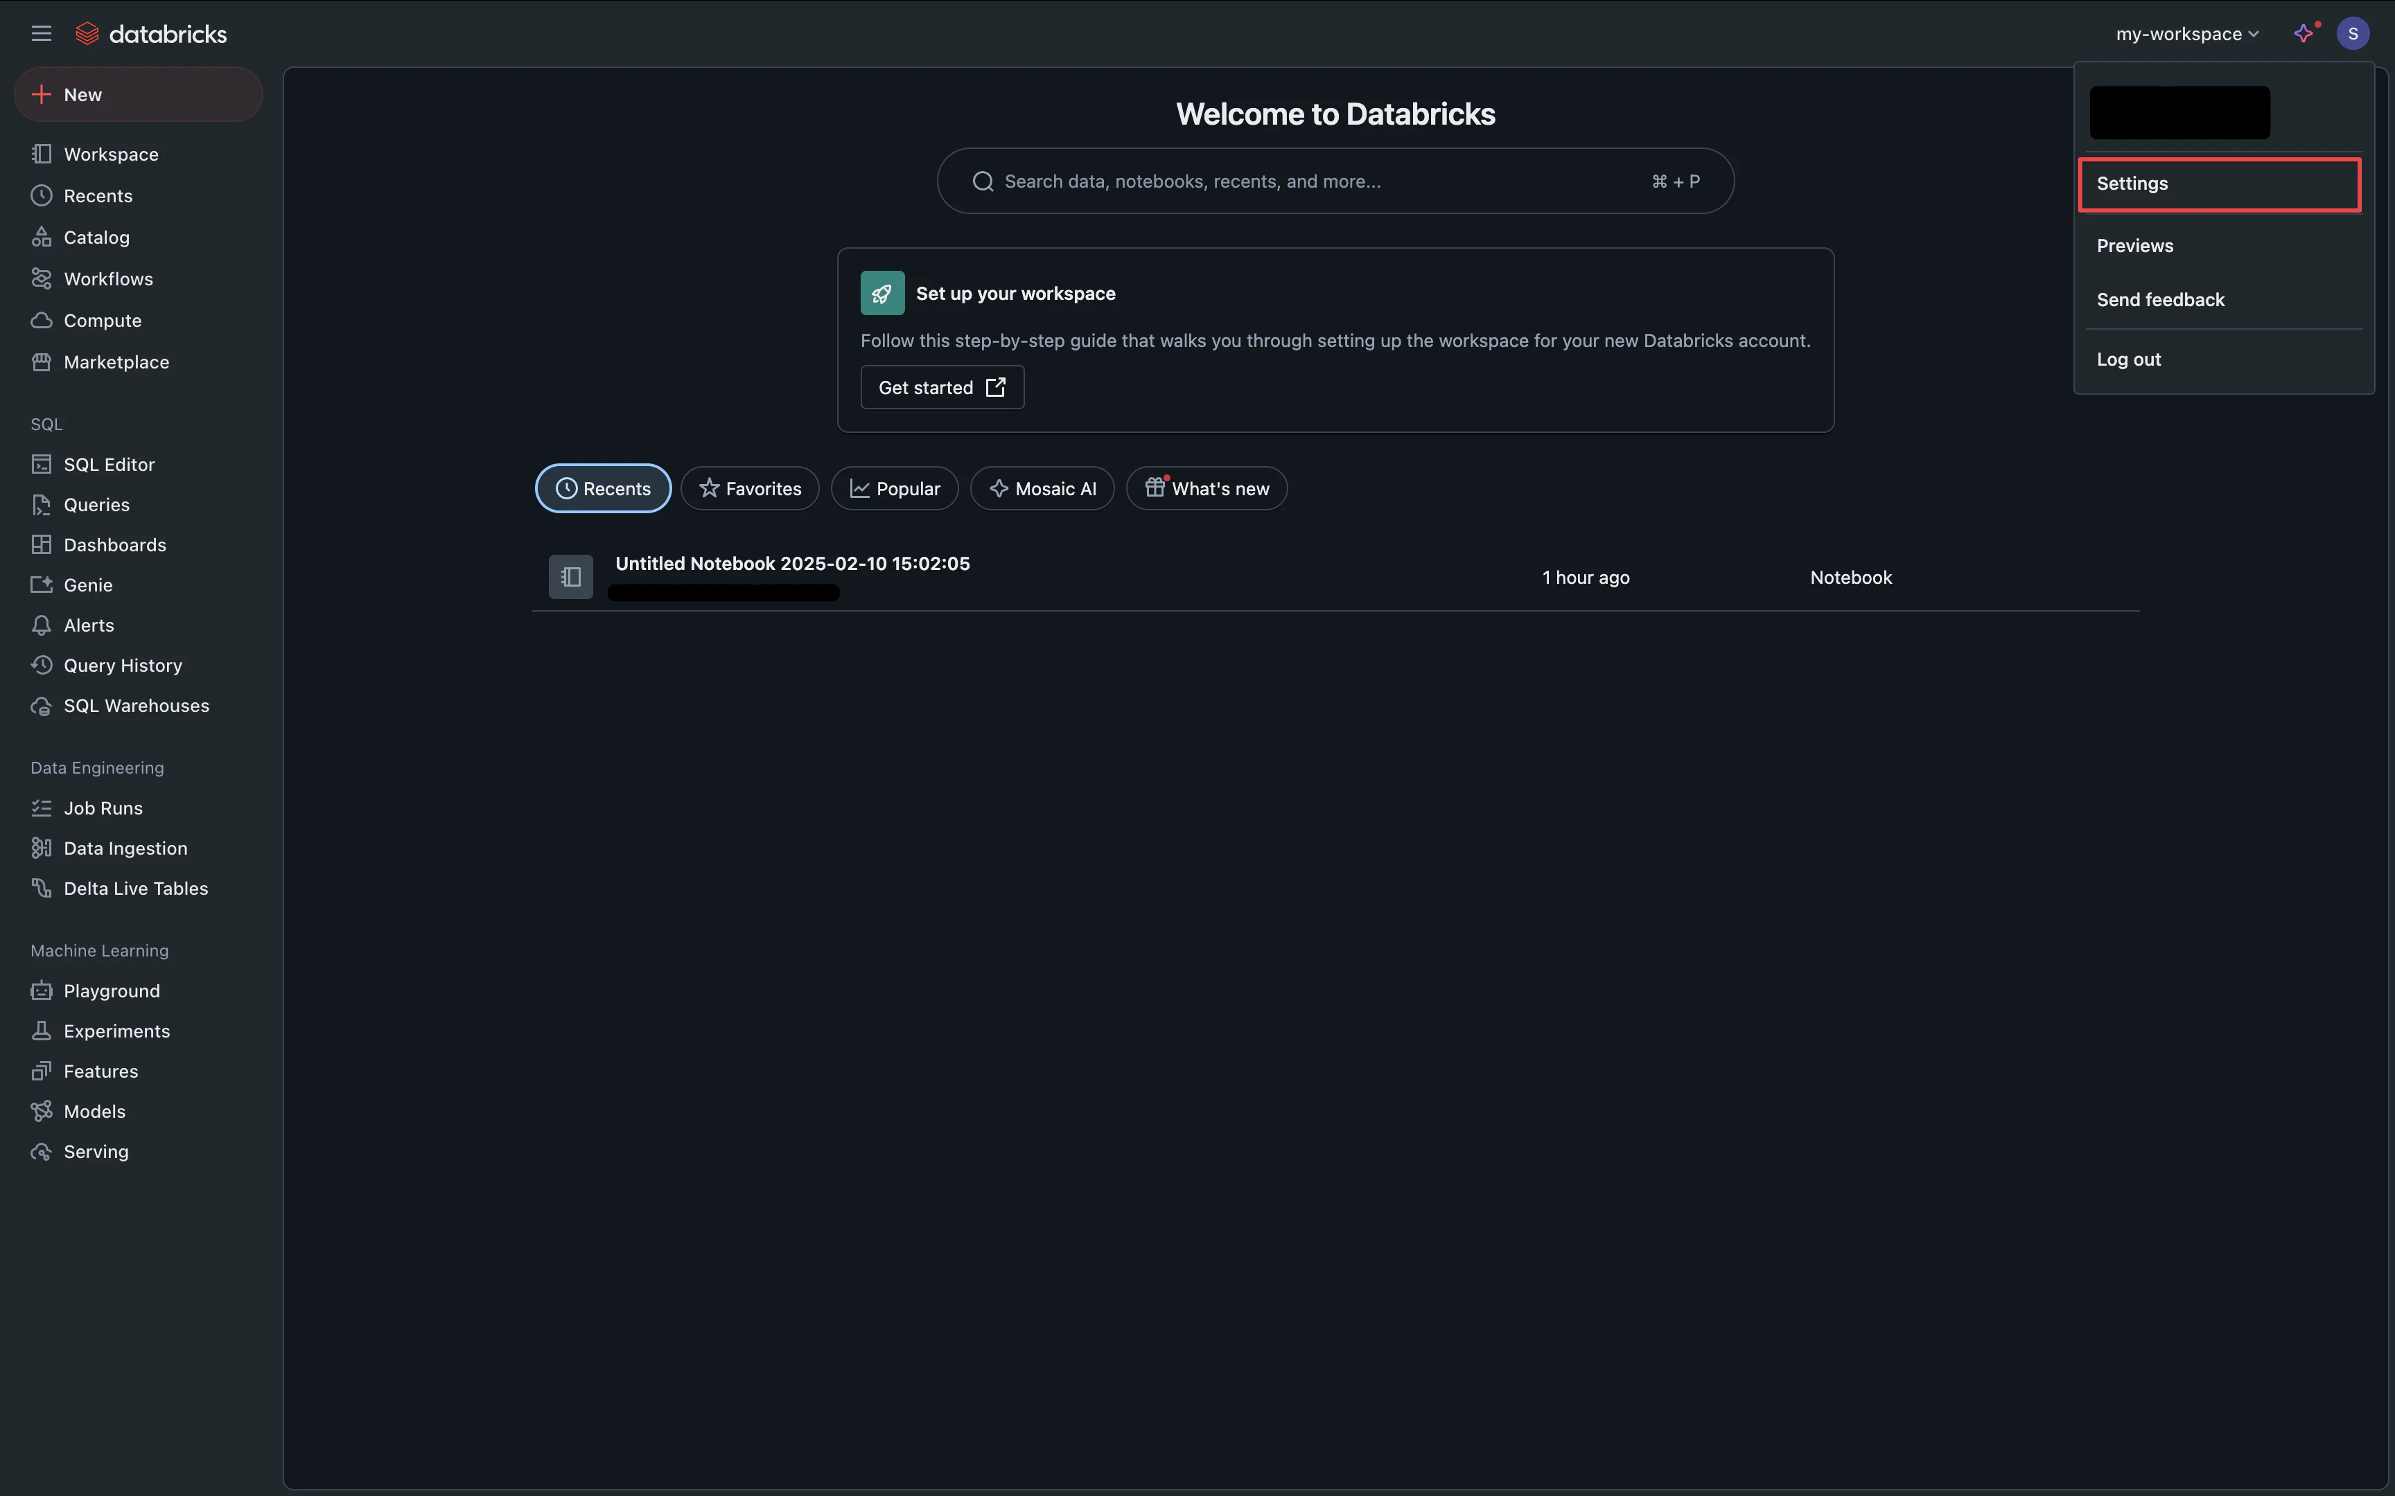Focus the search data and notebooks field
This screenshot has width=2395, height=1496.
click(1335, 181)
